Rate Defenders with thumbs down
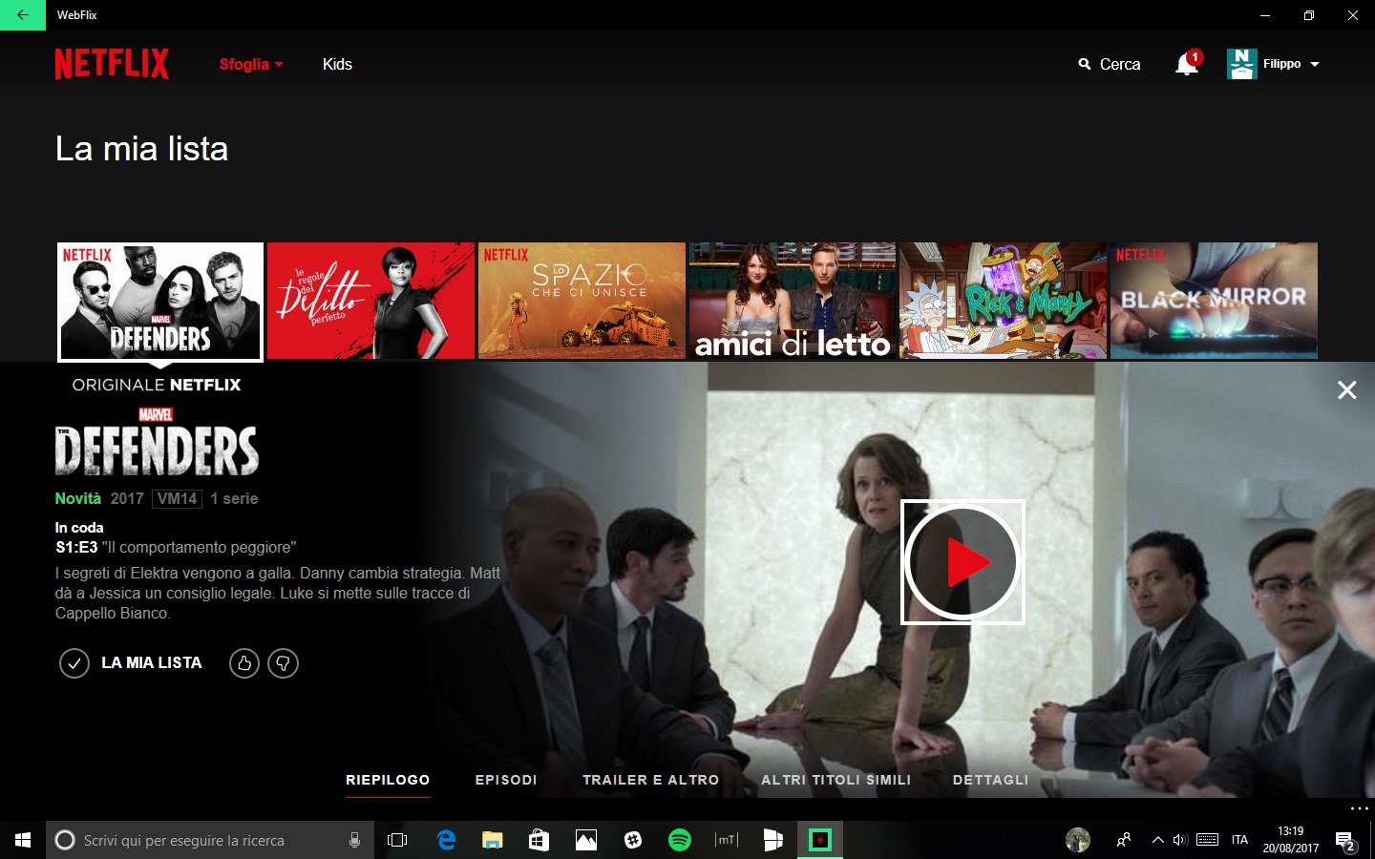Viewport: 1375px width, 859px height. pyautogui.click(x=284, y=662)
